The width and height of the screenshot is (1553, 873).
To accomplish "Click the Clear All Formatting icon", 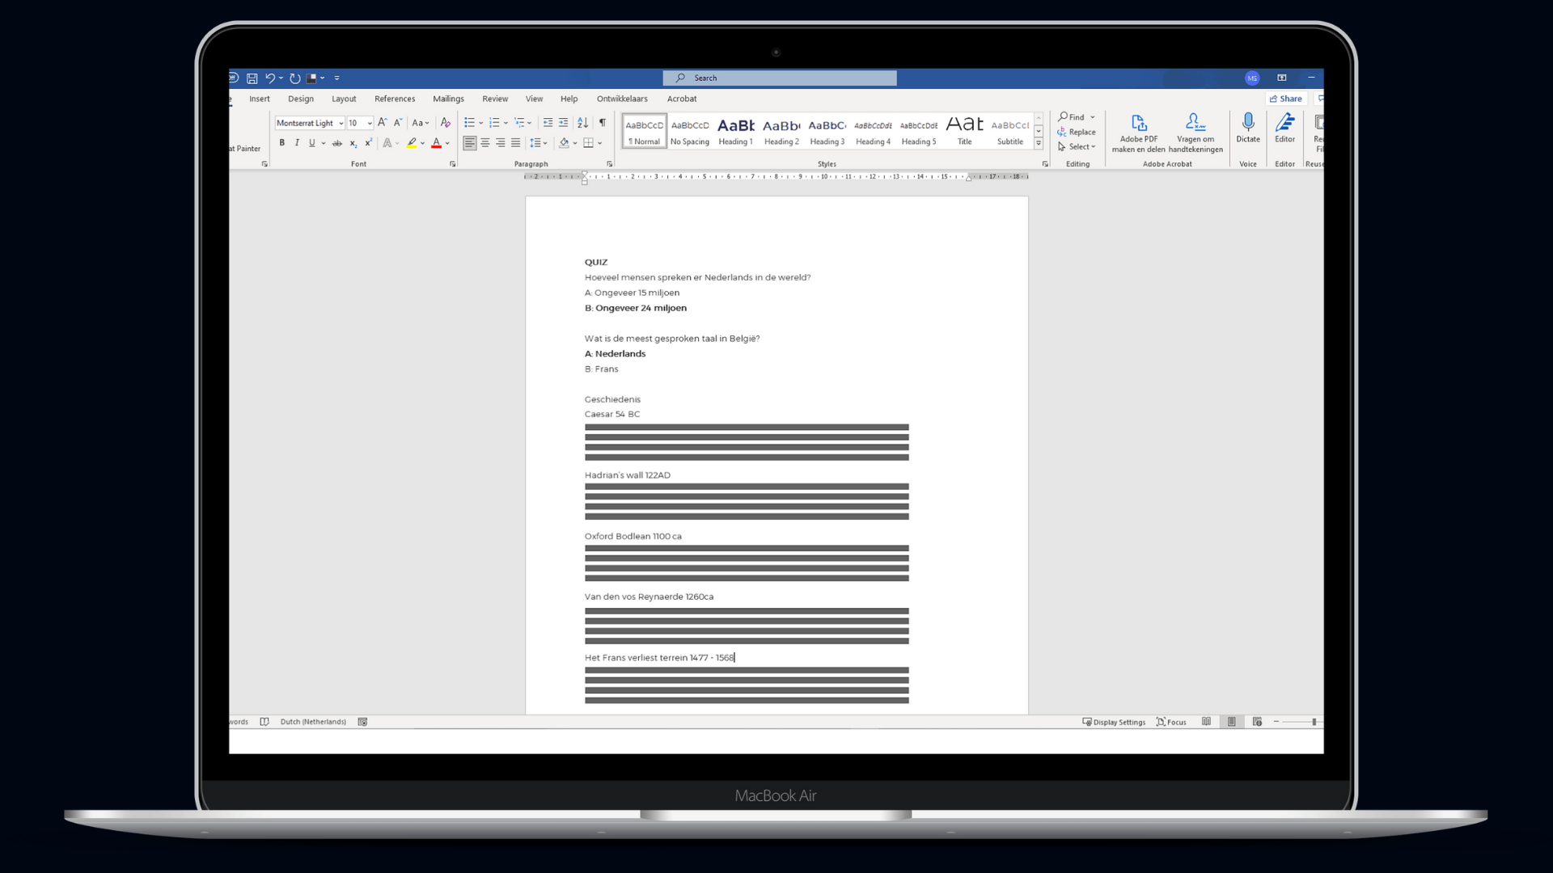I will 445,123.
